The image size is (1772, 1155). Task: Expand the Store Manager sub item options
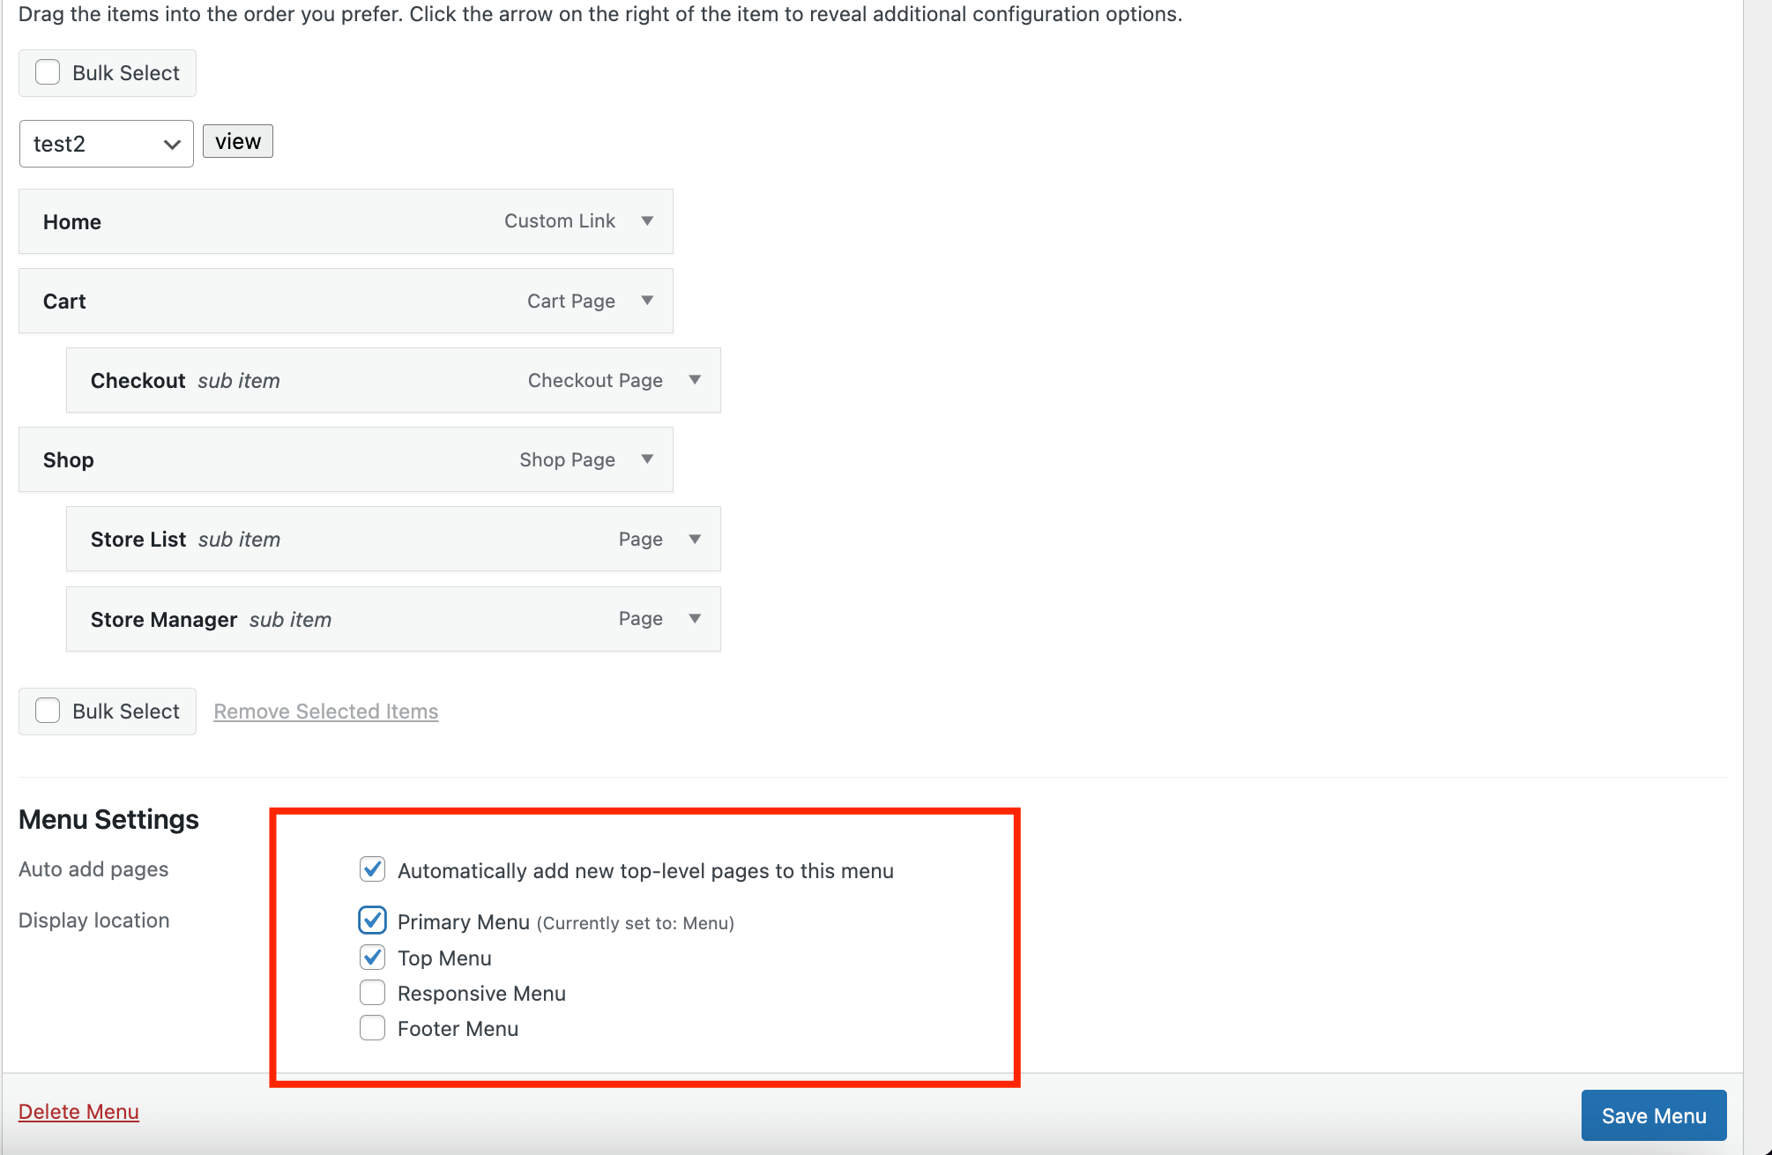tap(695, 618)
